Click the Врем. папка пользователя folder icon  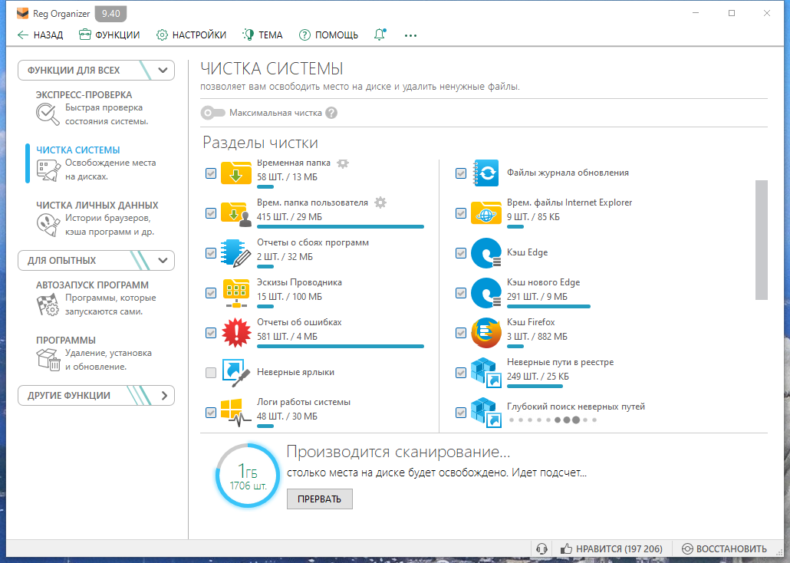coord(235,213)
